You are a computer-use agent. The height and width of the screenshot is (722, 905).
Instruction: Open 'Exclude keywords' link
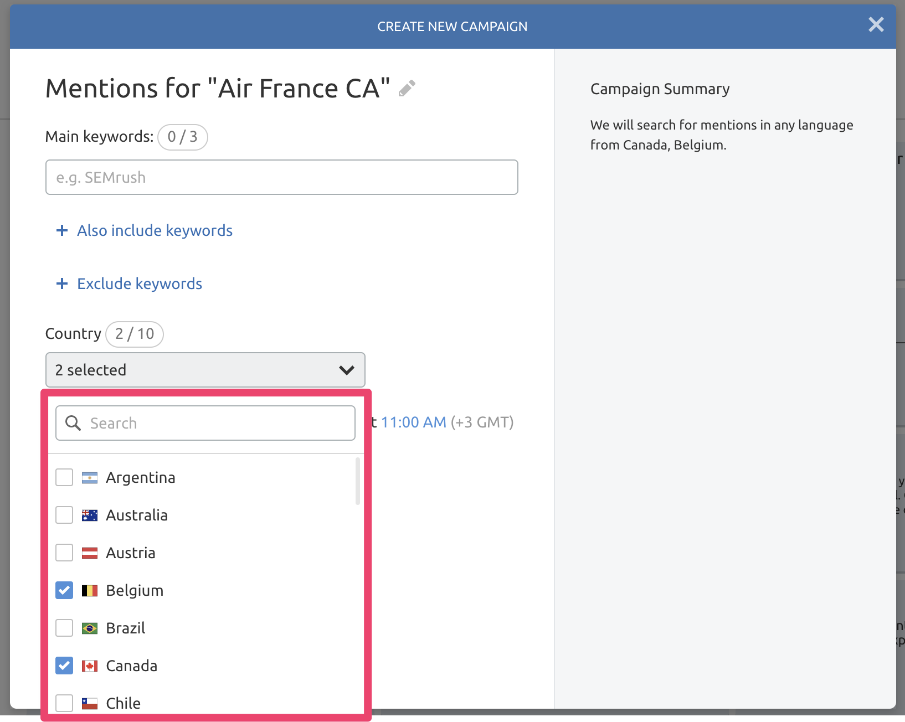[x=140, y=283]
